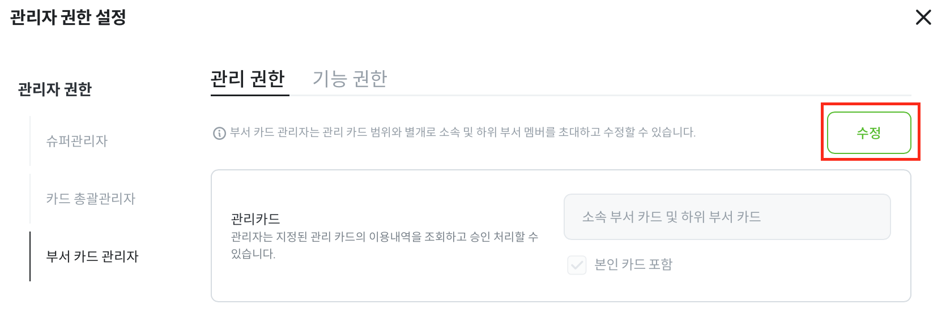946x317 pixels.
Task: Click the underline beneath 관리 권한 tab
Action: click(250, 95)
